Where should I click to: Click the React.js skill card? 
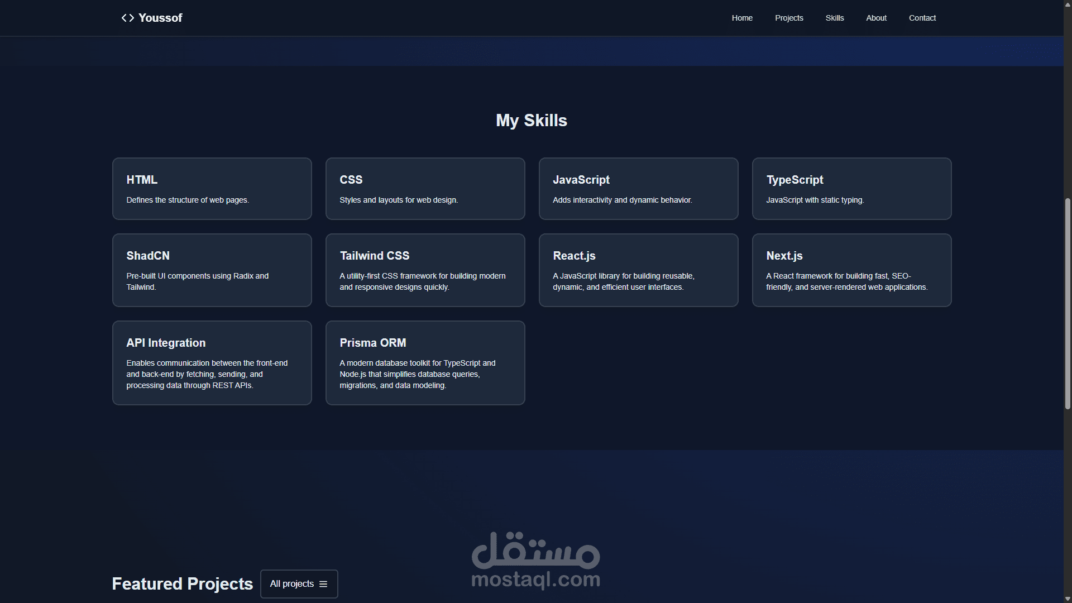click(638, 270)
